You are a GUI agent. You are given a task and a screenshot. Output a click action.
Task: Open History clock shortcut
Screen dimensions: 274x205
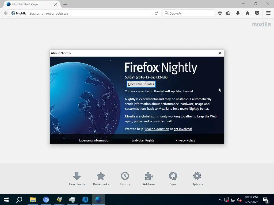point(125,179)
